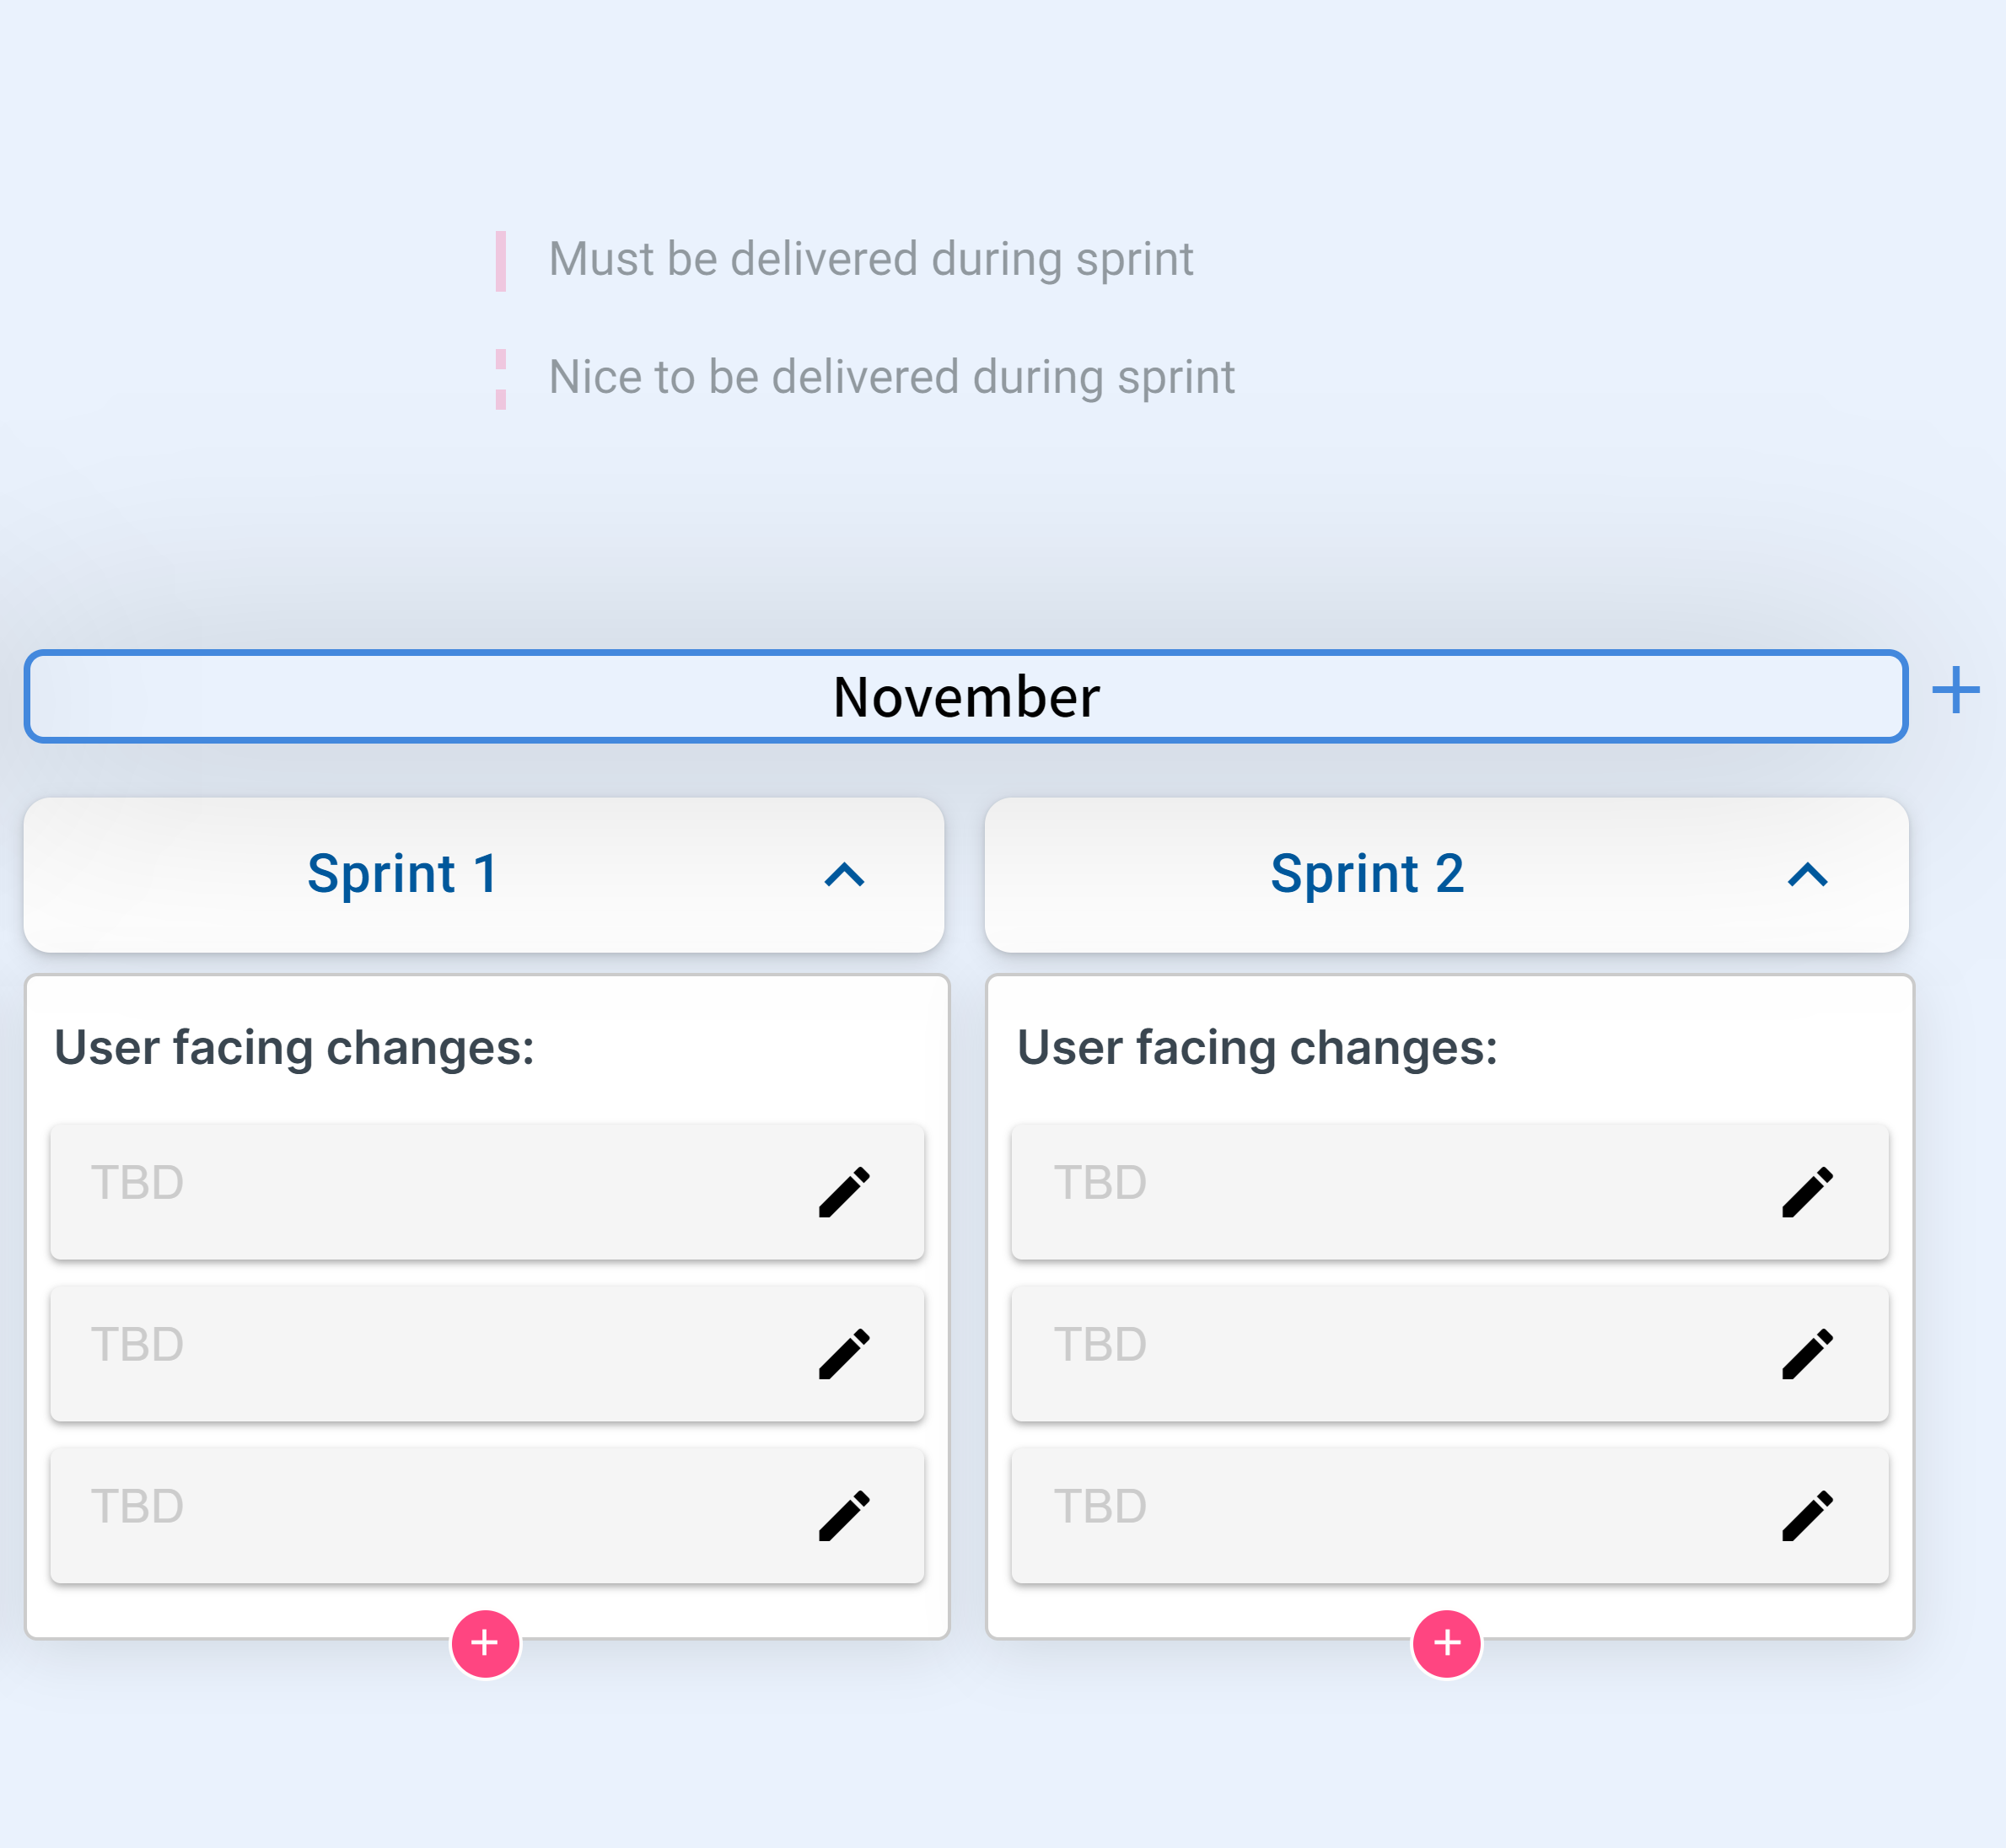
Task: Add new item via Sprint 2 pink plus
Action: pos(1447,1643)
